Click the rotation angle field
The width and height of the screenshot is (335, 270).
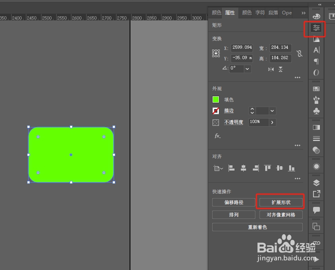(x=236, y=69)
